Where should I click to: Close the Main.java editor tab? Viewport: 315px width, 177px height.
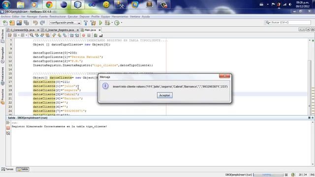99,30
